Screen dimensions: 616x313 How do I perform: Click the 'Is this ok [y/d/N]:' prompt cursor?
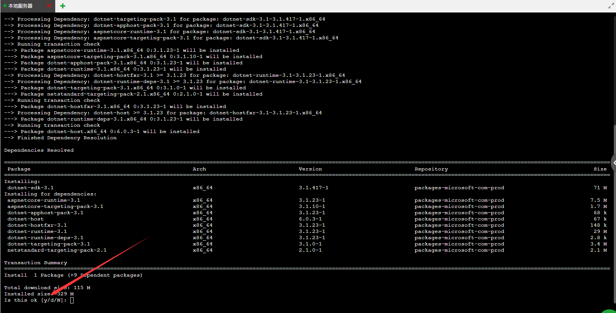click(x=72, y=300)
